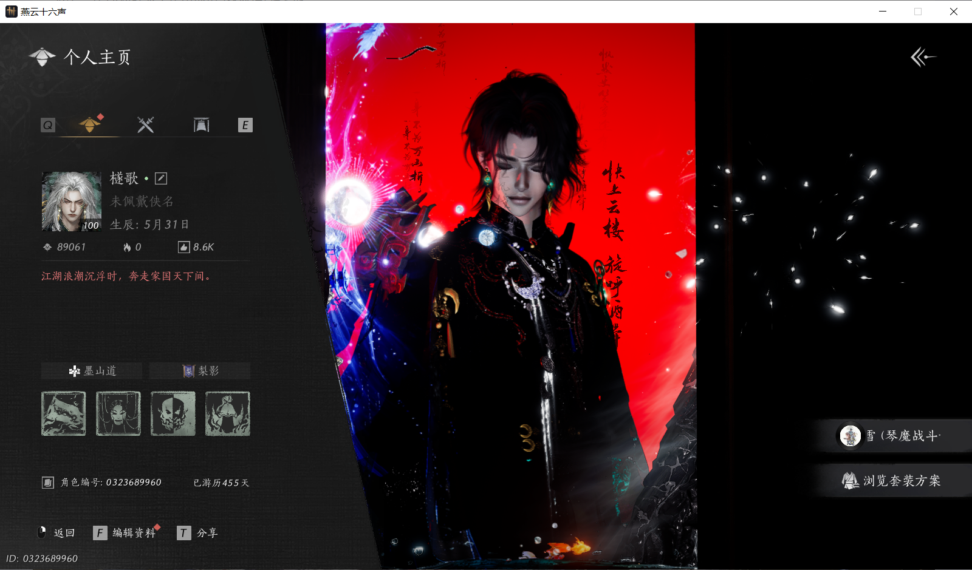Image resolution: width=972 pixels, height=570 pixels.
Task: Open 浏览套装方案 outfit browser
Action: [x=892, y=481]
